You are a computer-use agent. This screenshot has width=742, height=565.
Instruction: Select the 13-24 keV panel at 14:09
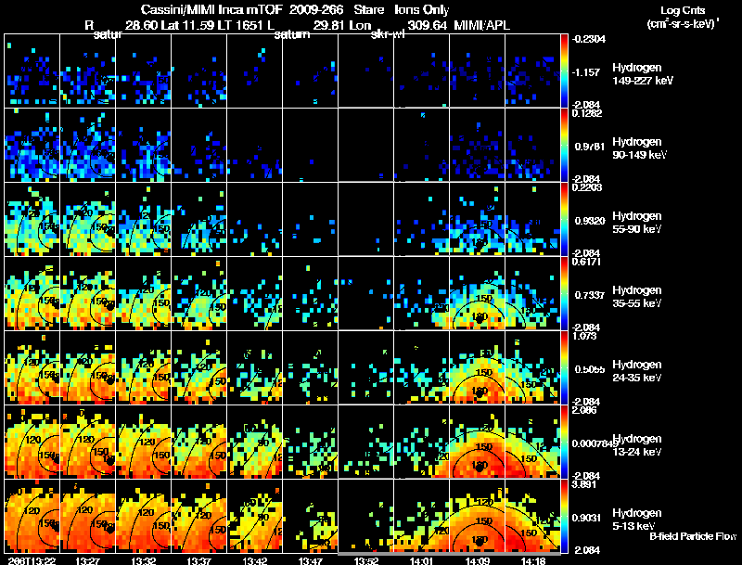pos(477,442)
